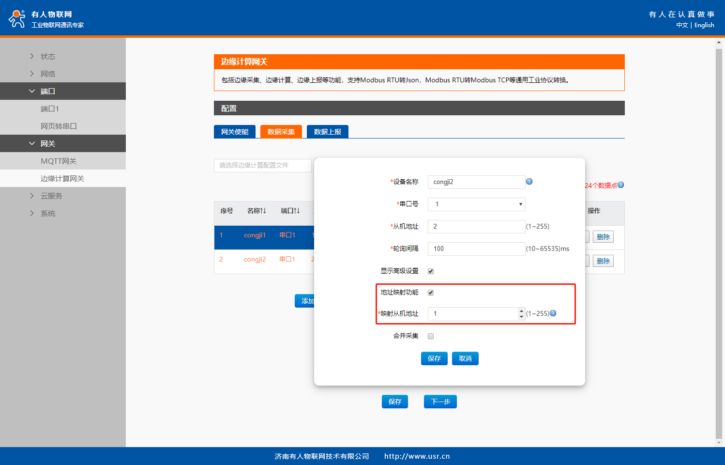Click the USR IoT logo
725x465 pixels.
17,19
